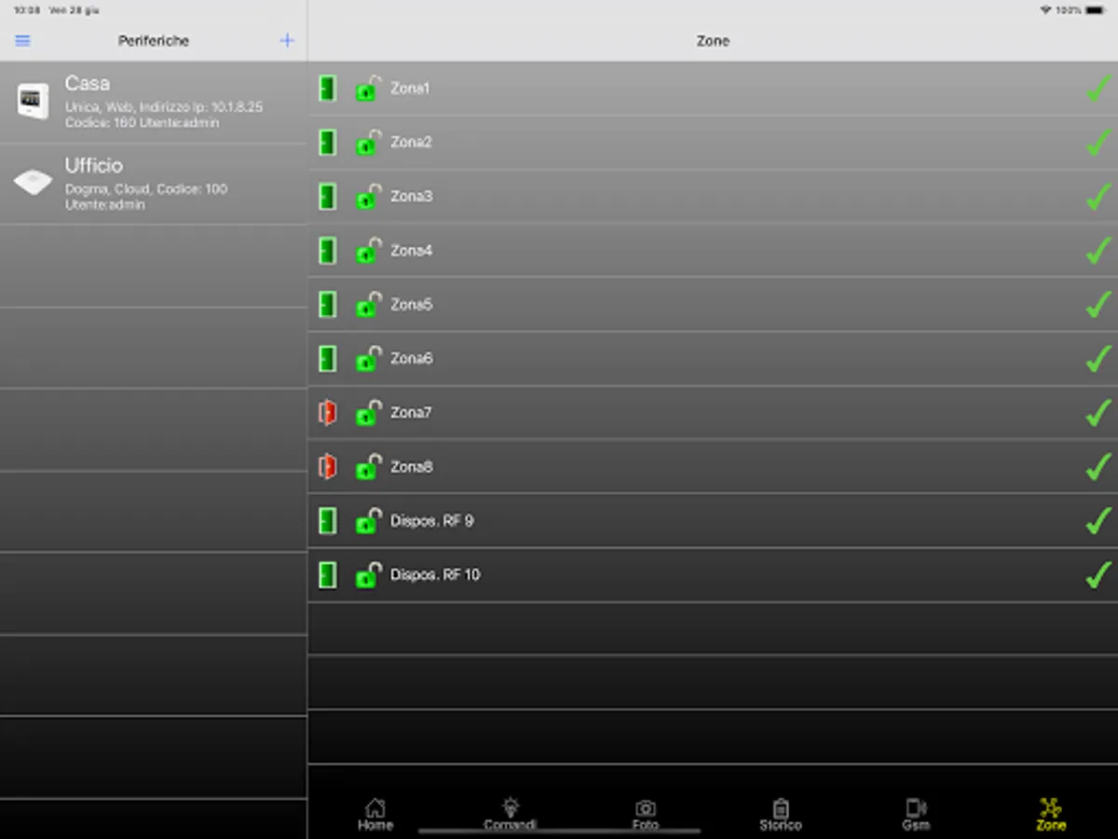Toggle the padlock for Zona5
Viewport: 1118px width, 839px height.
[x=369, y=304]
